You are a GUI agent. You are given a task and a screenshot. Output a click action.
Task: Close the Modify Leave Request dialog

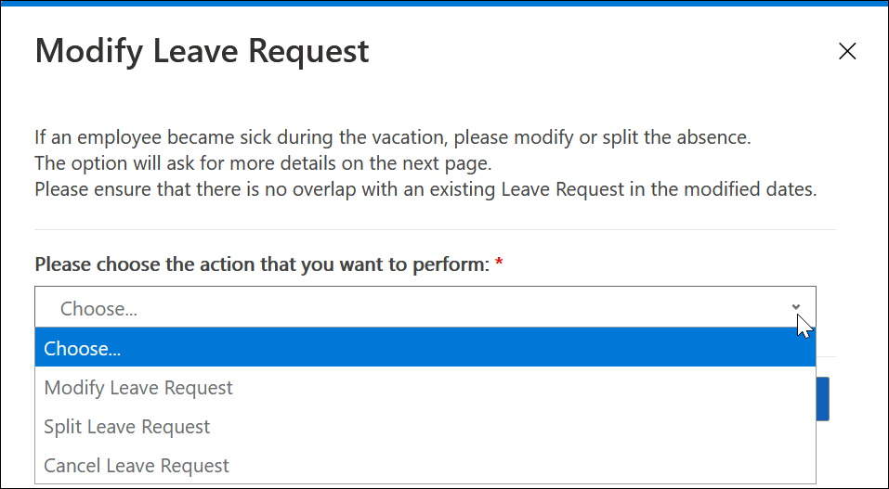coord(846,52)
